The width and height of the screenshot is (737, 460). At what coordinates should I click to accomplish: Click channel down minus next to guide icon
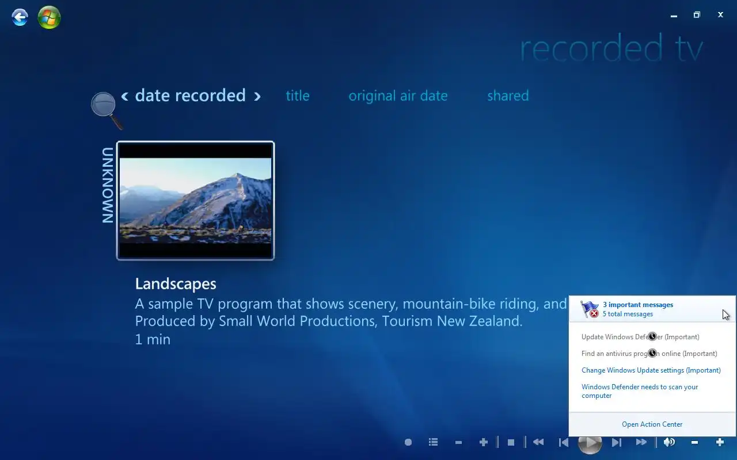(458, 442)
